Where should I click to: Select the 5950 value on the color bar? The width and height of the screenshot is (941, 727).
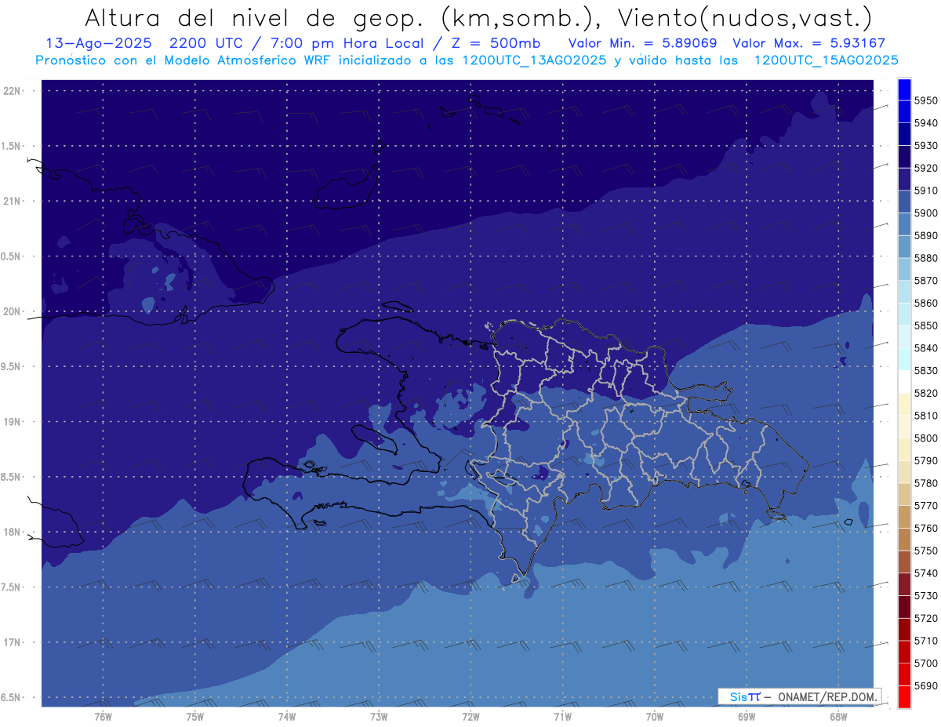pyautogui.click(x=926, y=100)
